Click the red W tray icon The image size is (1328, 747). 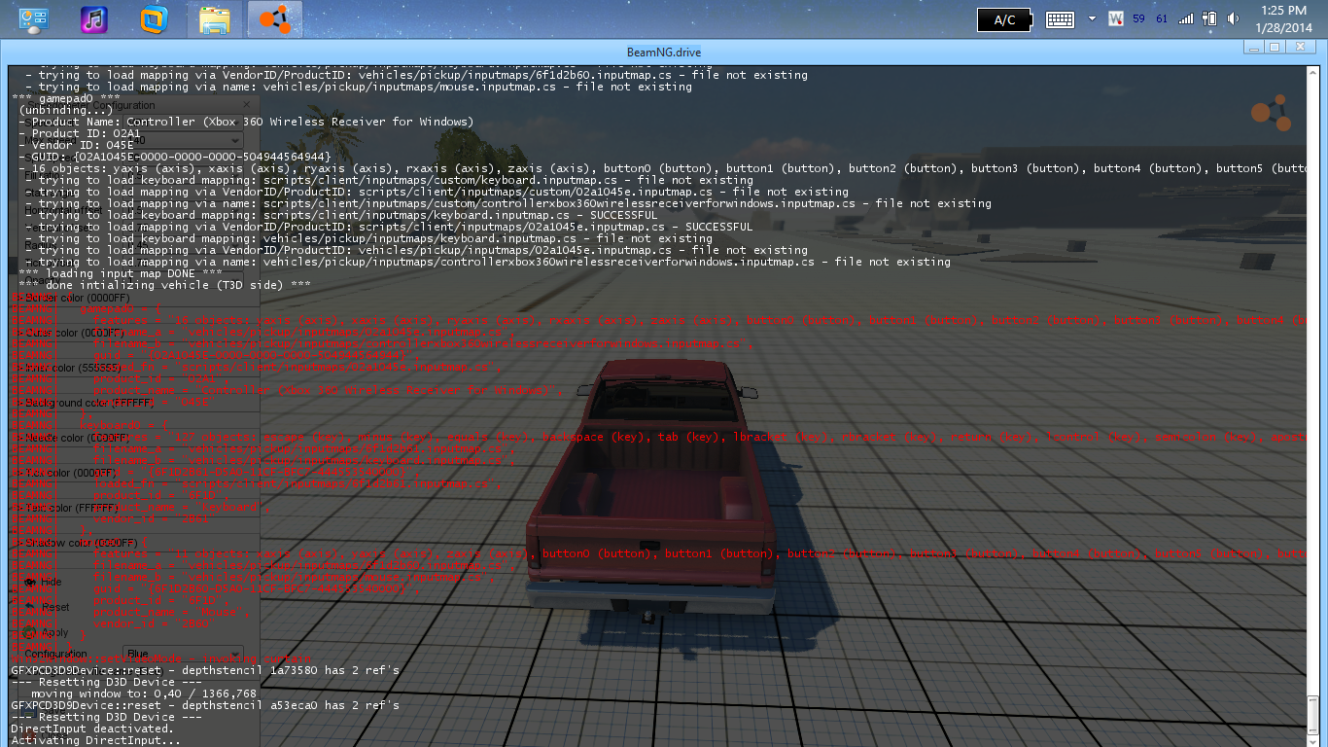point(1116,18)
